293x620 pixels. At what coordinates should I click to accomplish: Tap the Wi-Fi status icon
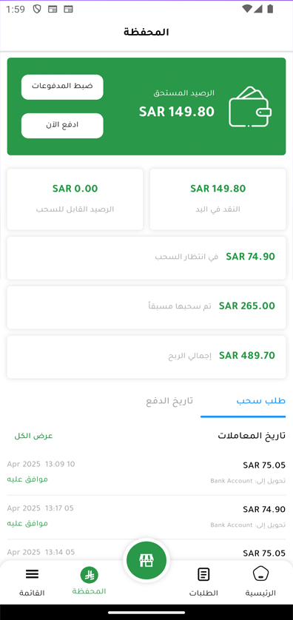coord(247,9)
